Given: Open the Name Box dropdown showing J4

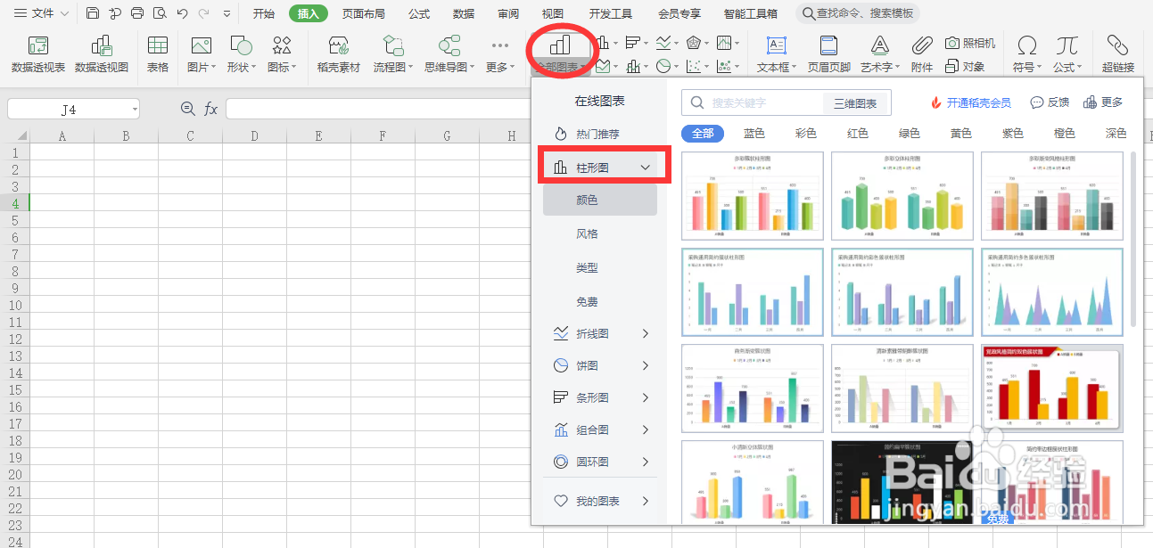Looking at the screenshot, I should (135, 109).
